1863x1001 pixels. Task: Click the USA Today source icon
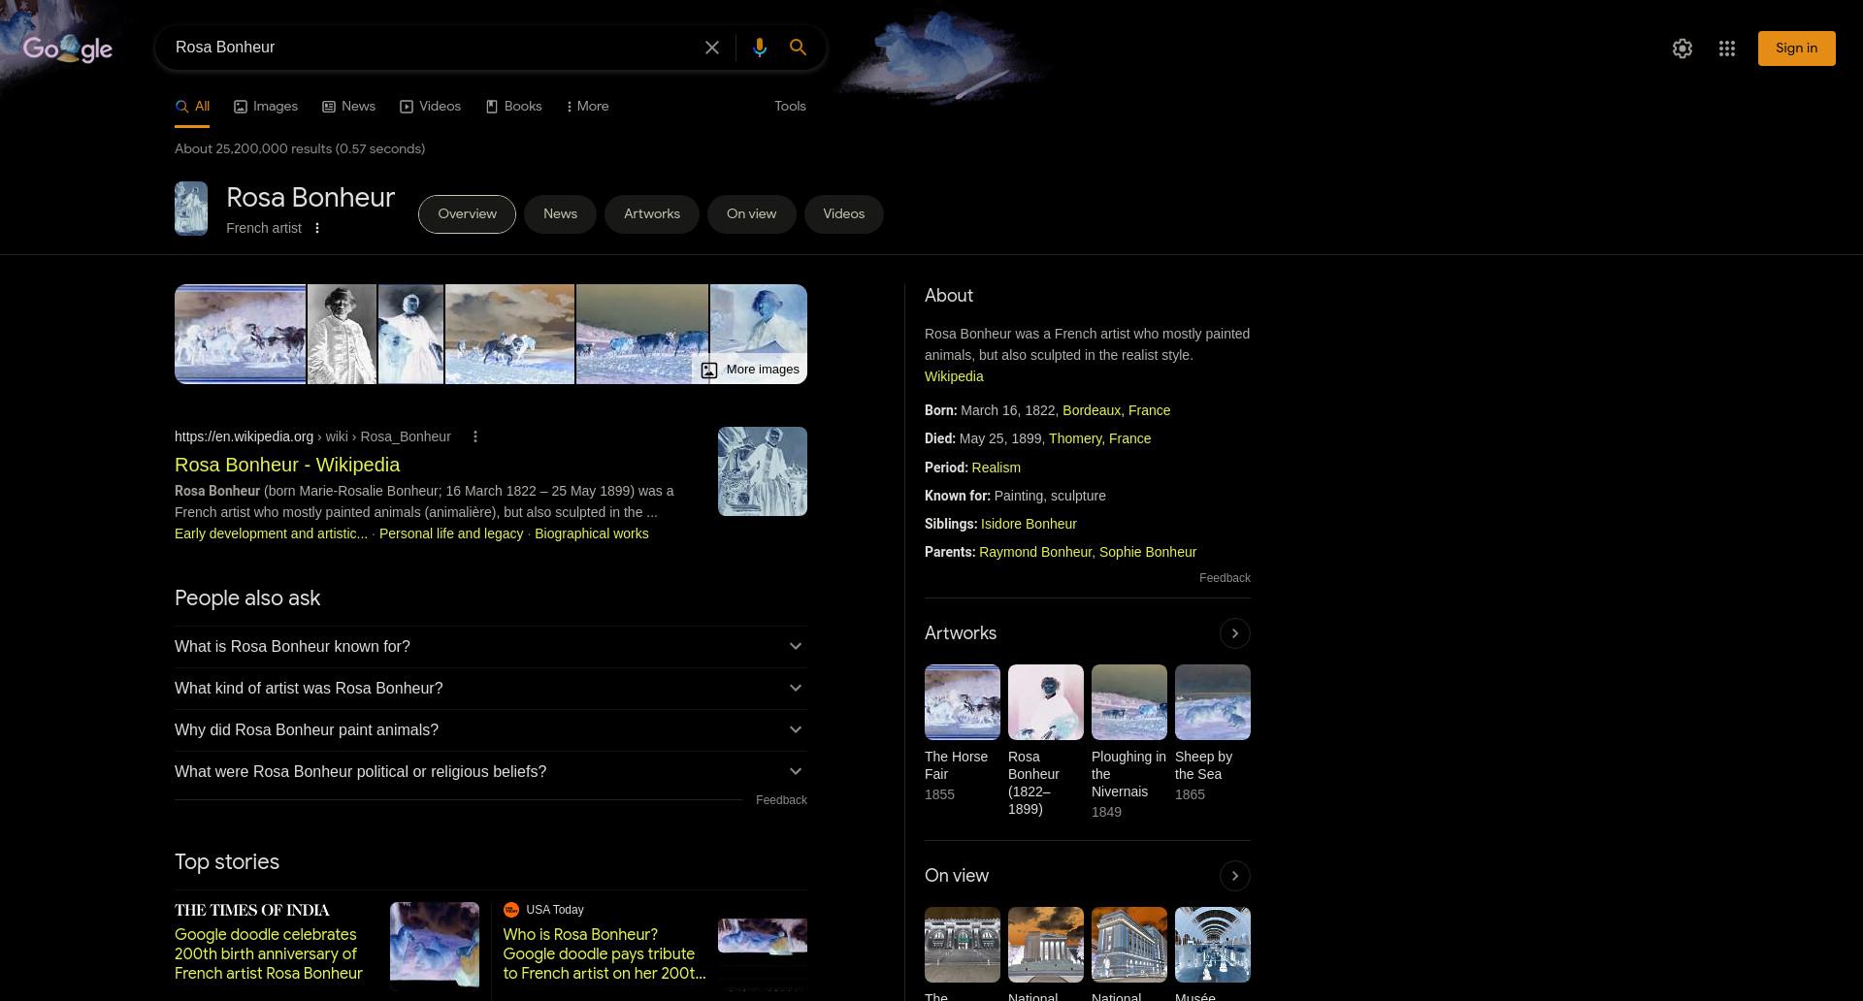pos(511,910)
